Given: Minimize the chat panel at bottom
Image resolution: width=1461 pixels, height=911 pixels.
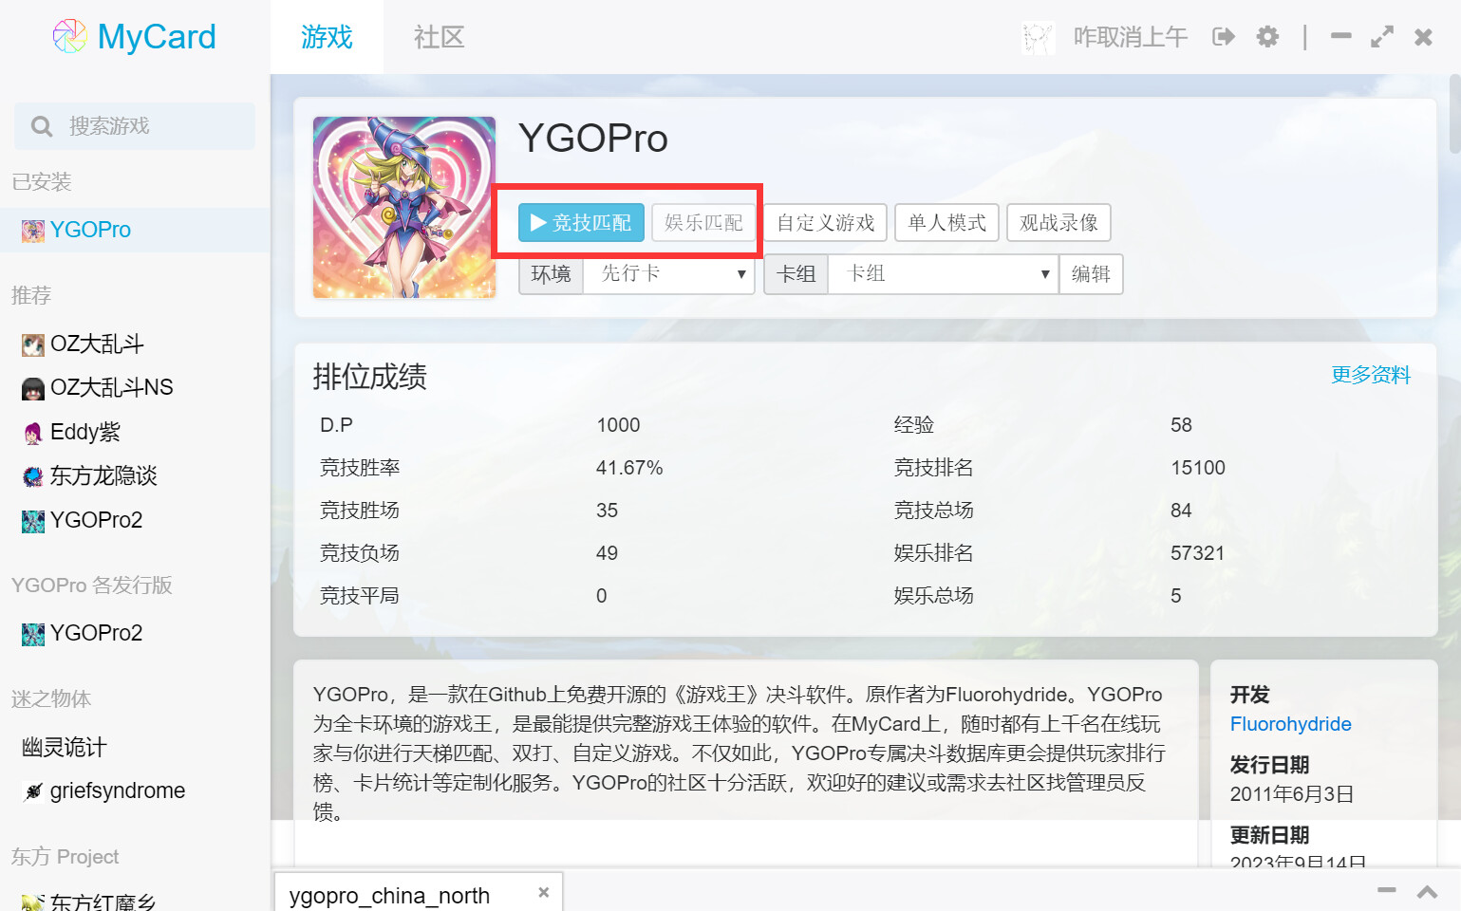Looking at the screenshot, I should [1387, 890].
